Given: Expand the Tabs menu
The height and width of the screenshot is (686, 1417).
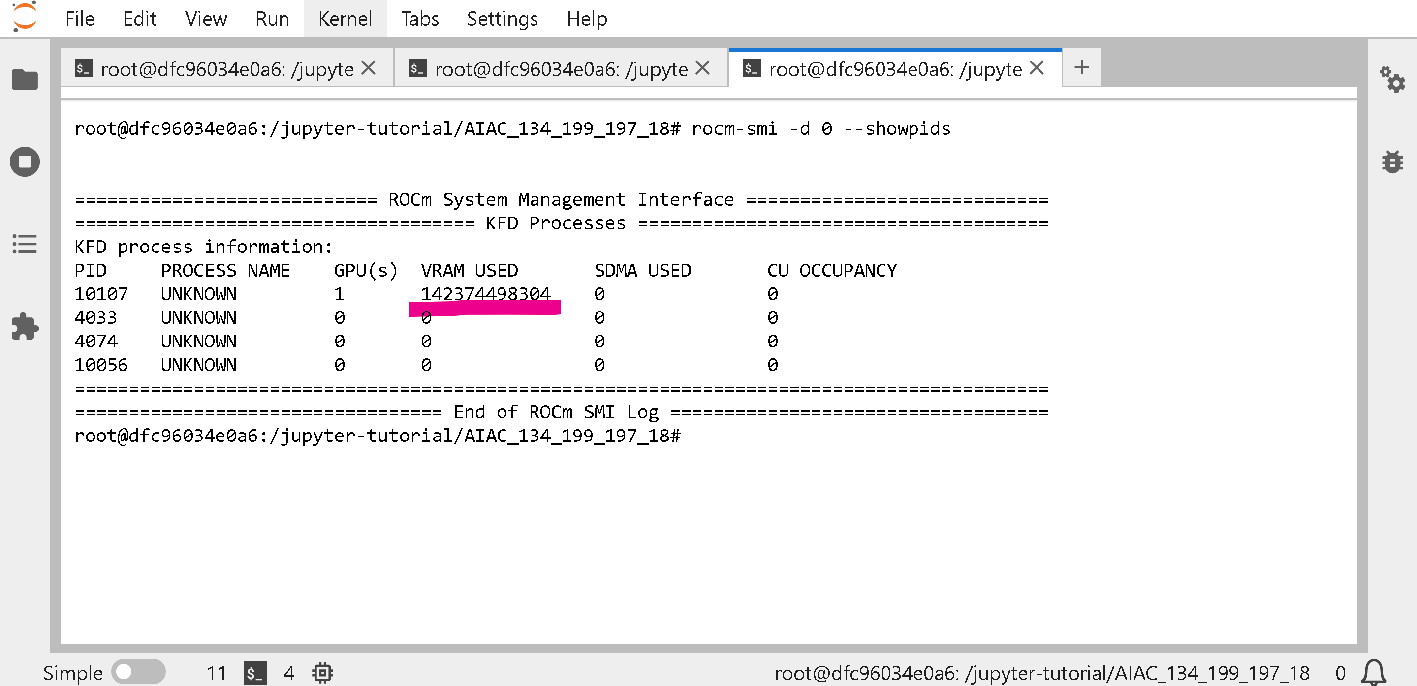Looking at the screenshot, I should pyautogui.click(x=419, y=19).
